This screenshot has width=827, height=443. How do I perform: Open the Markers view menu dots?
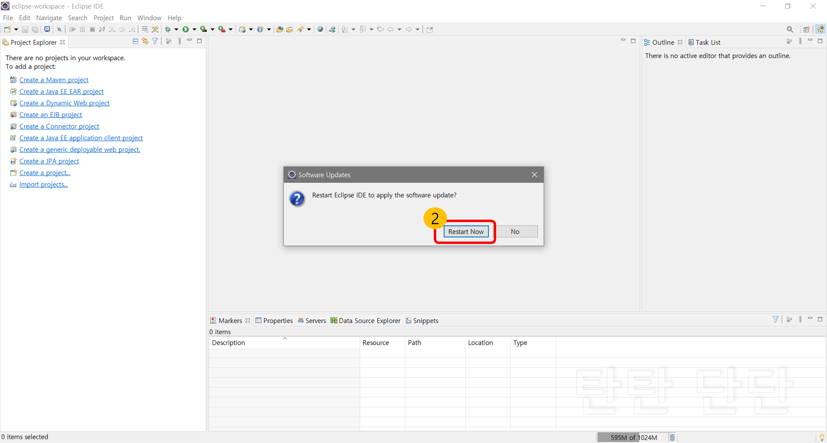point(800,320)
